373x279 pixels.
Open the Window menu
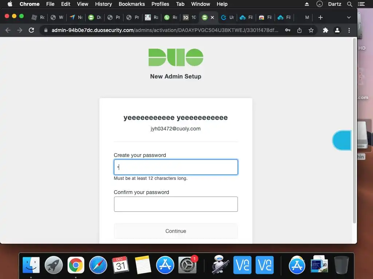(201, 4)
